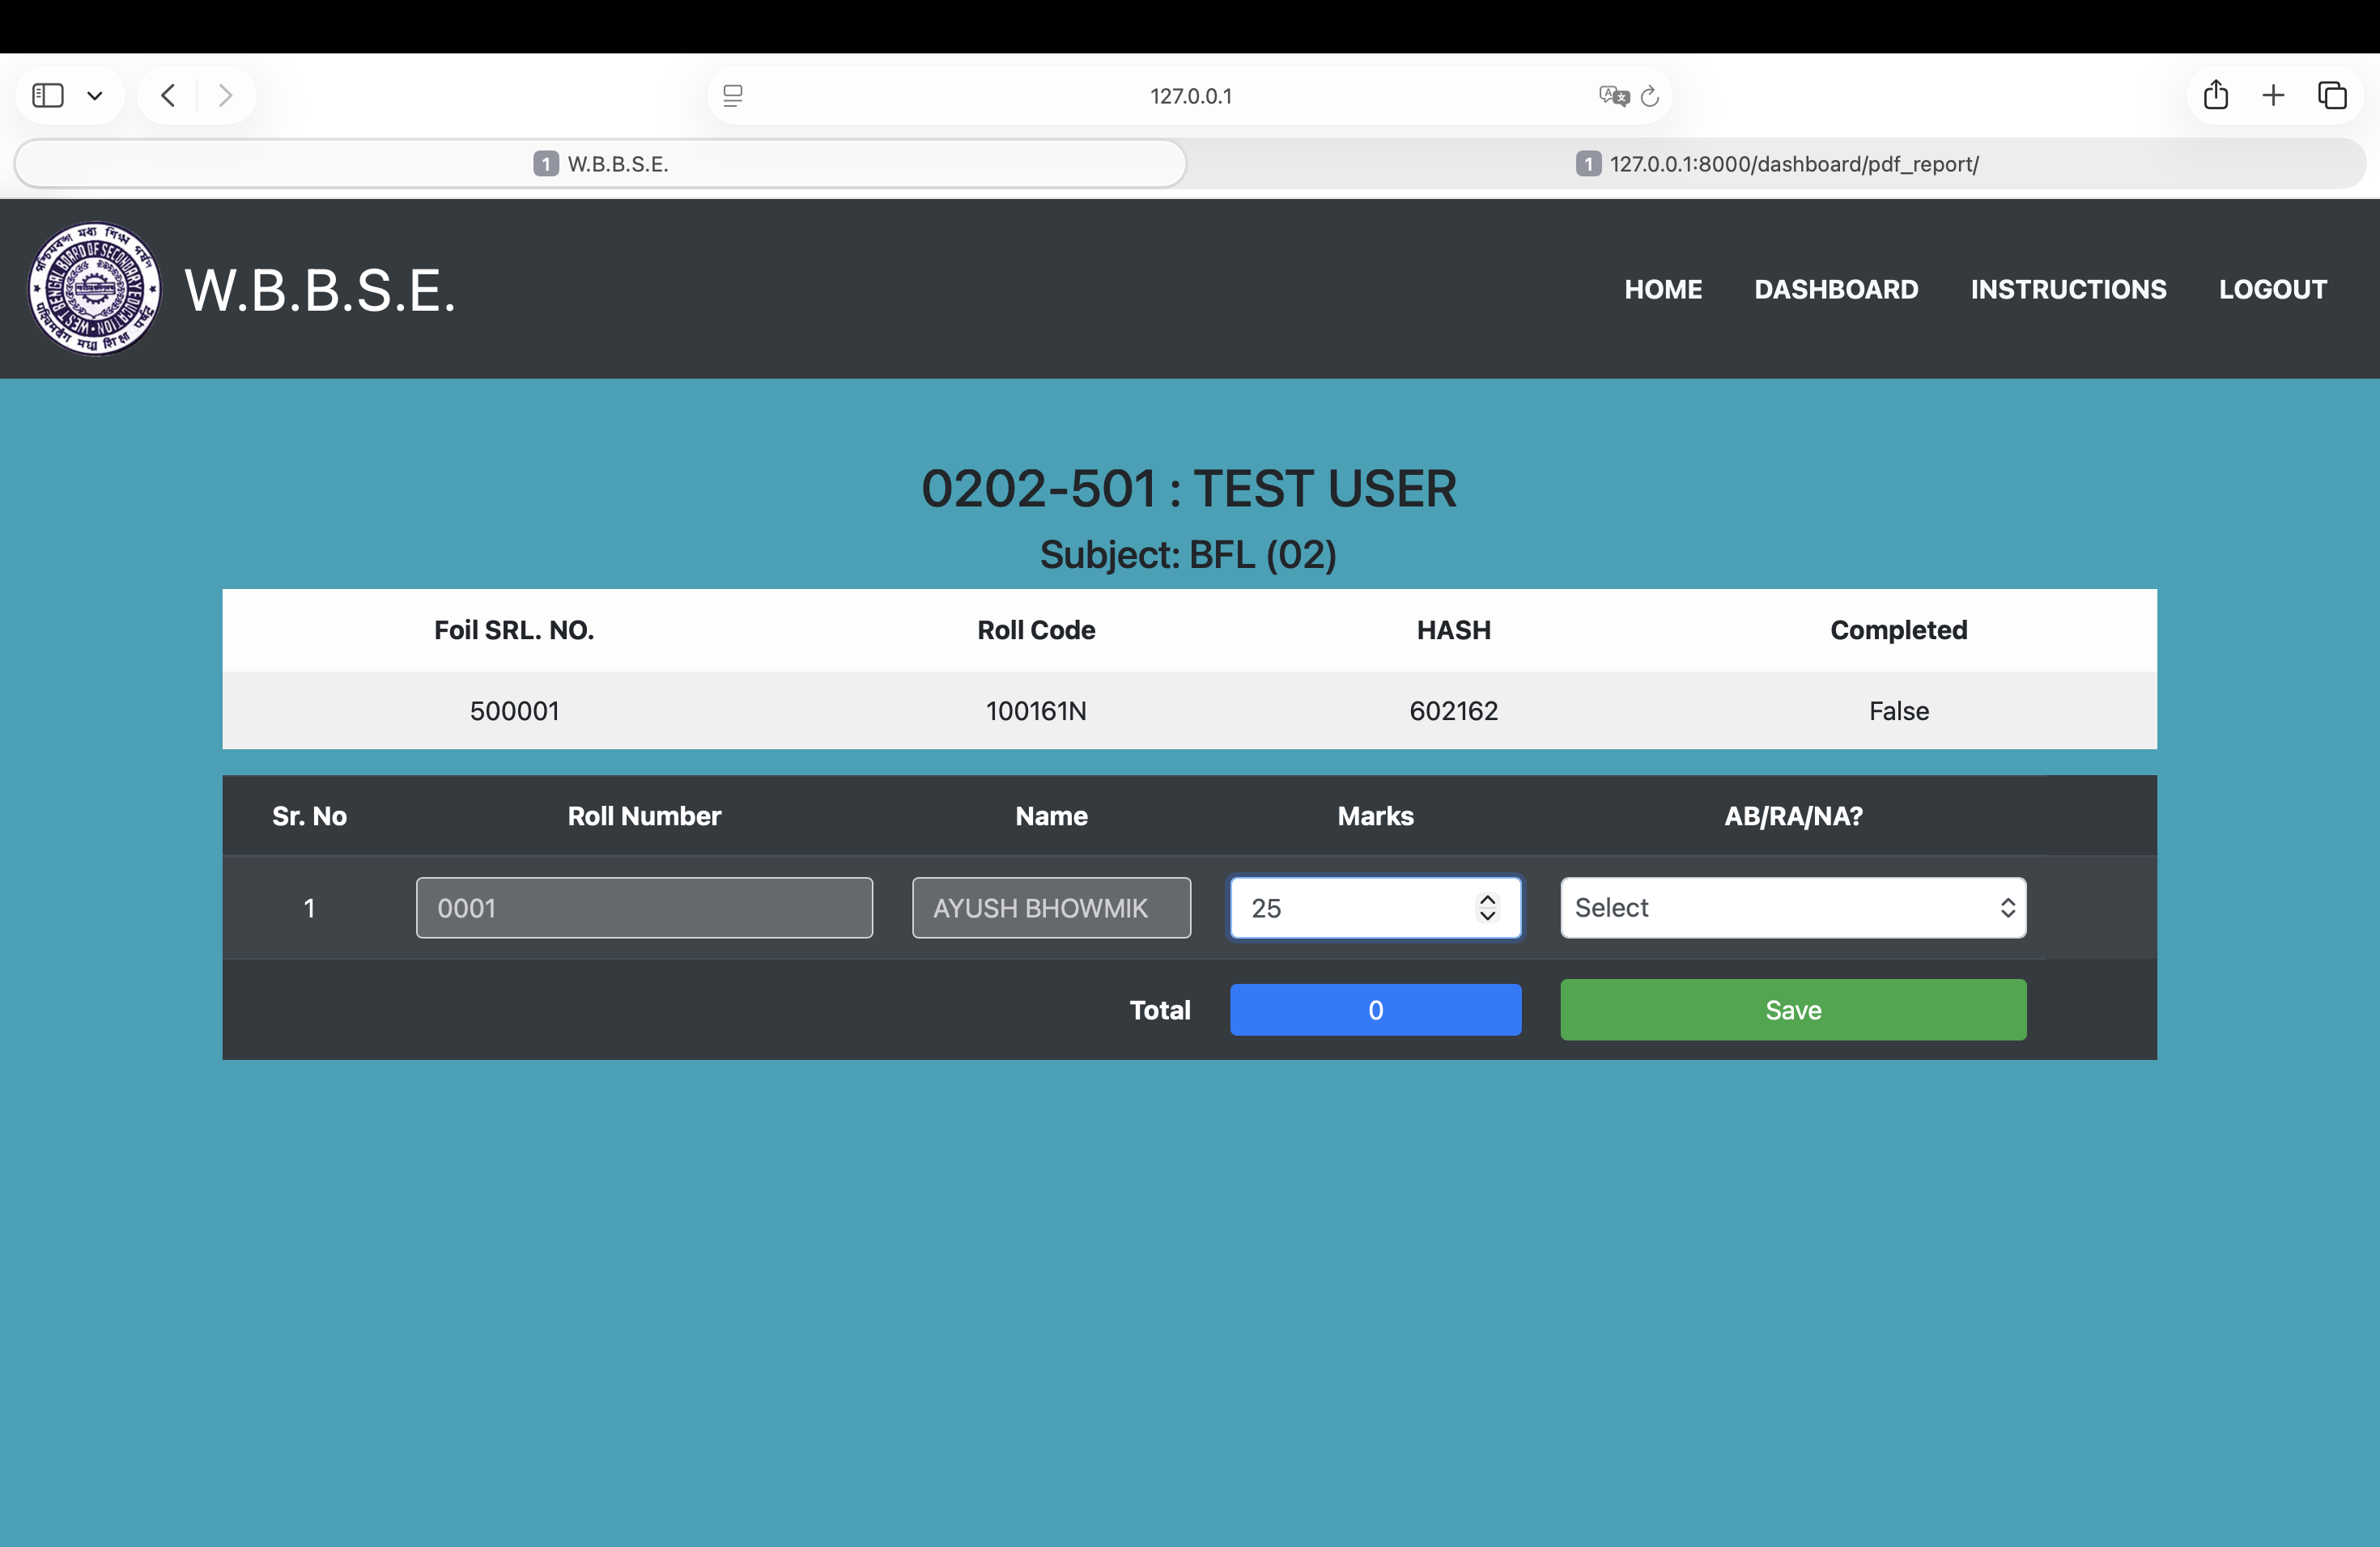Expand the AB/RA/NA Select dropdown
2380x1547 pixels.
click(1792, 908)
